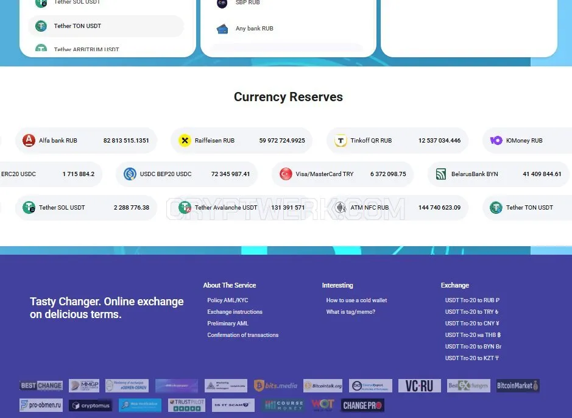The image size is (572, 418).
Task: Open How to use a cold wallet
Action: [x=356, y=300]
